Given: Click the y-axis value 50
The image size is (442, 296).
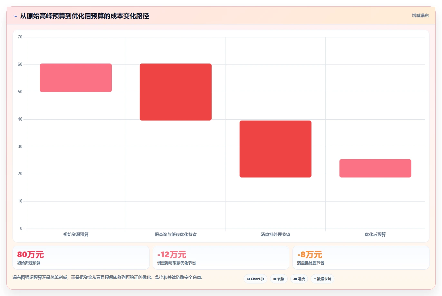Looking at the screenshot, I should pos(20,92).
